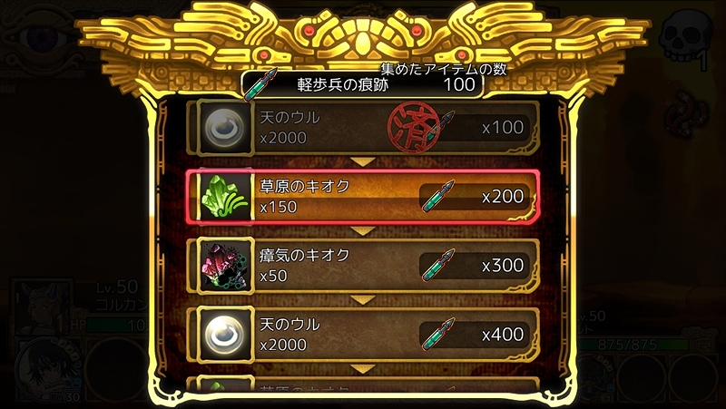Click the 草原のキオク green crystal icon
Image resolution: width=726 pixels, height=409 pixels.
point(225,197)
